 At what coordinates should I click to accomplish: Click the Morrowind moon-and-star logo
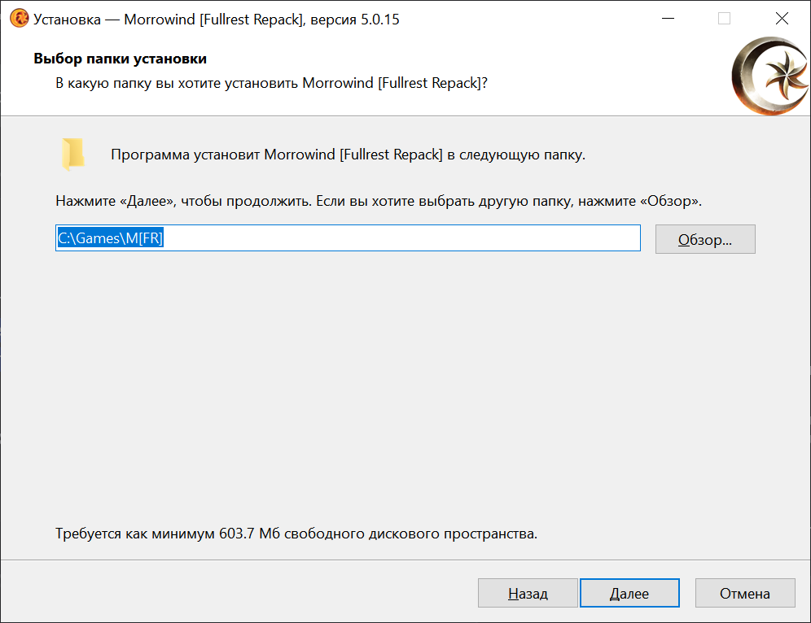(x=770, y=76)
